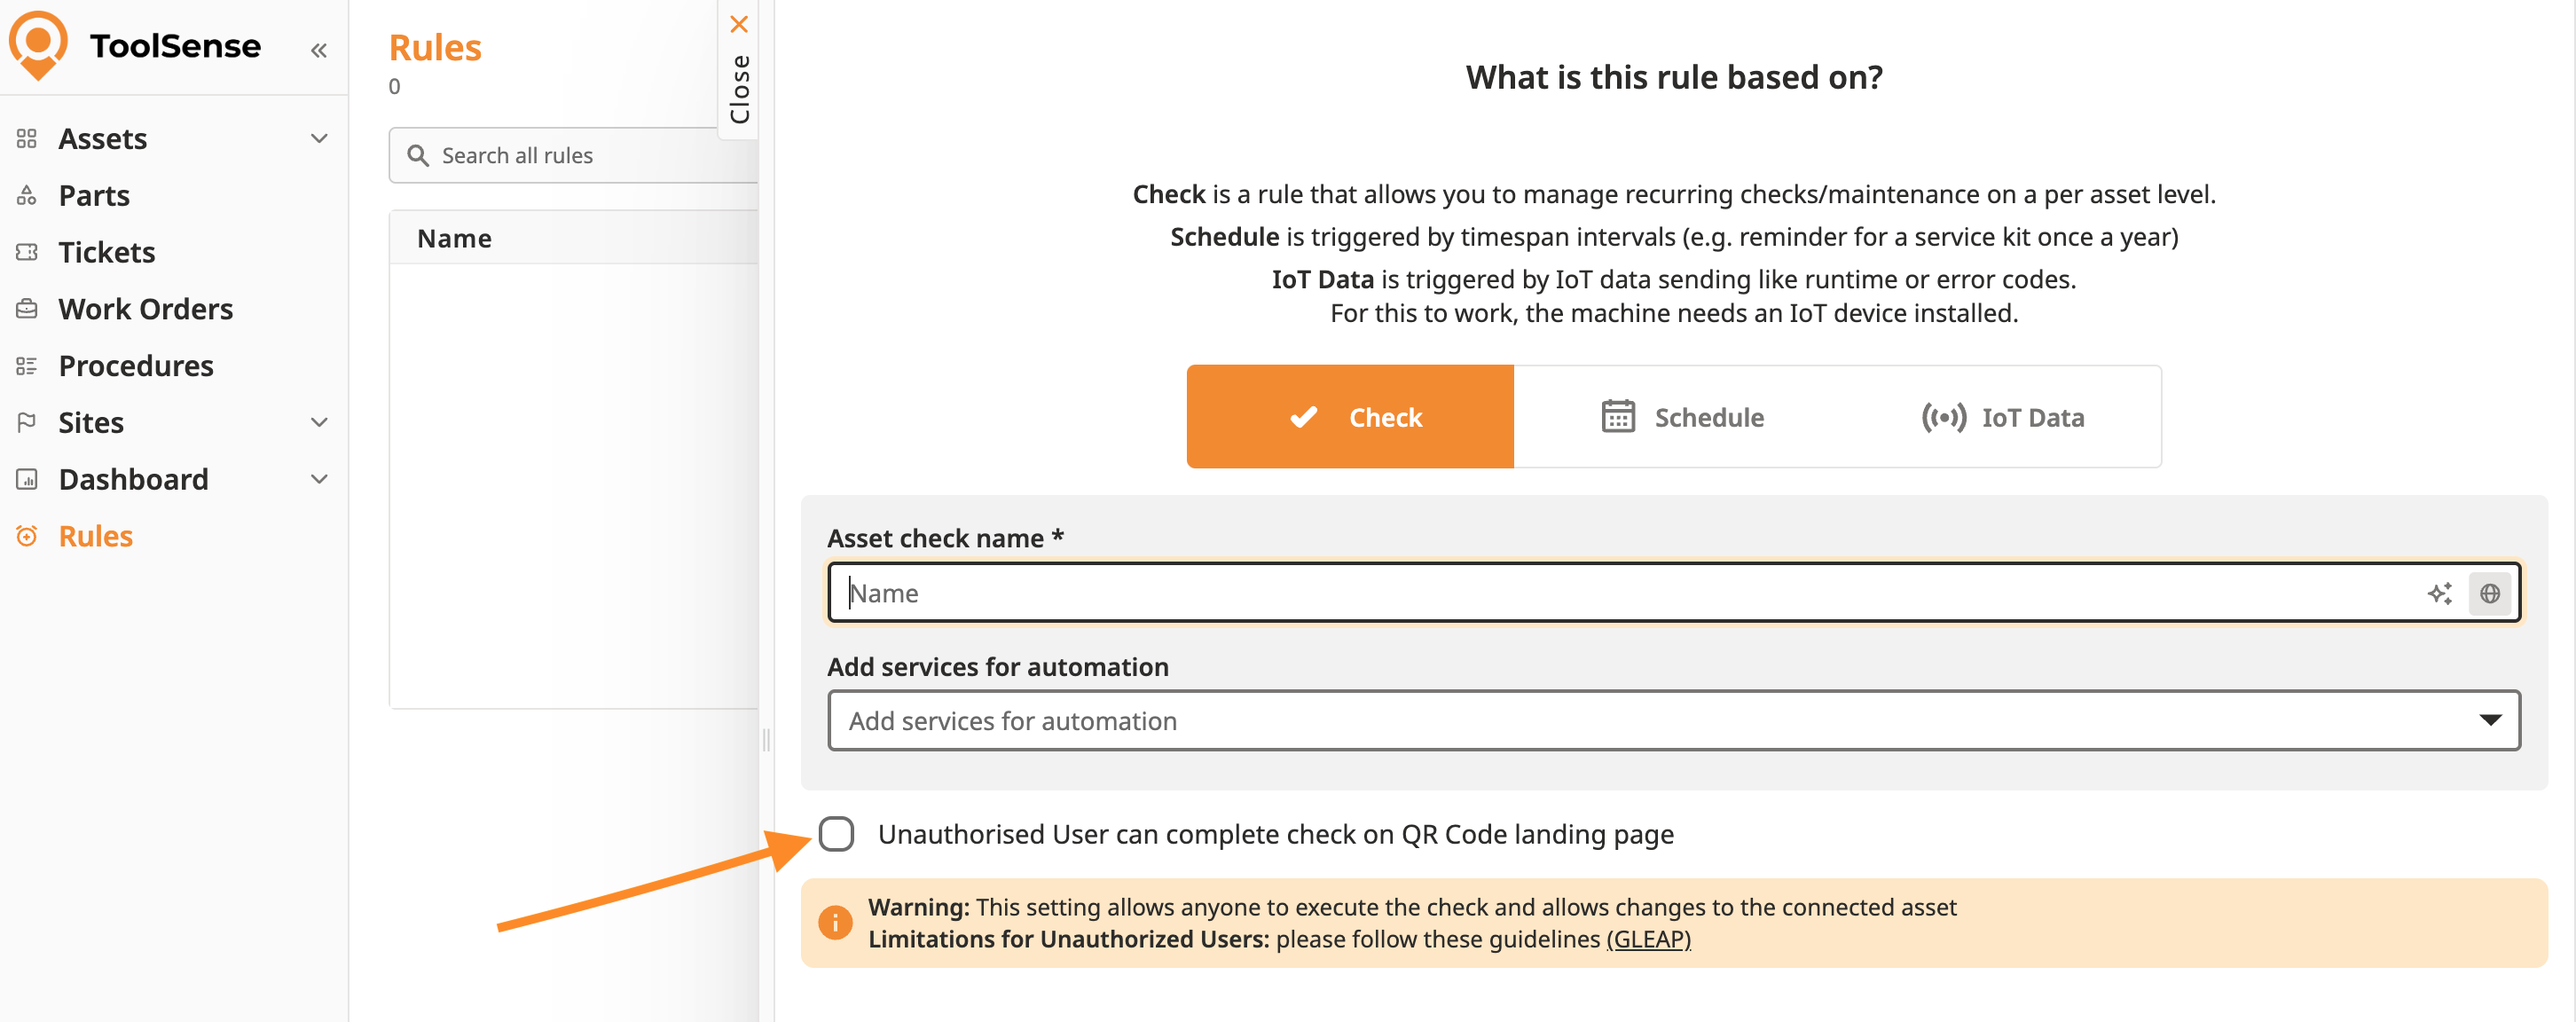Select the IoT Data rule type tab
2576x1022 pixels.
pyautogui.click(x=2002, y=417)
